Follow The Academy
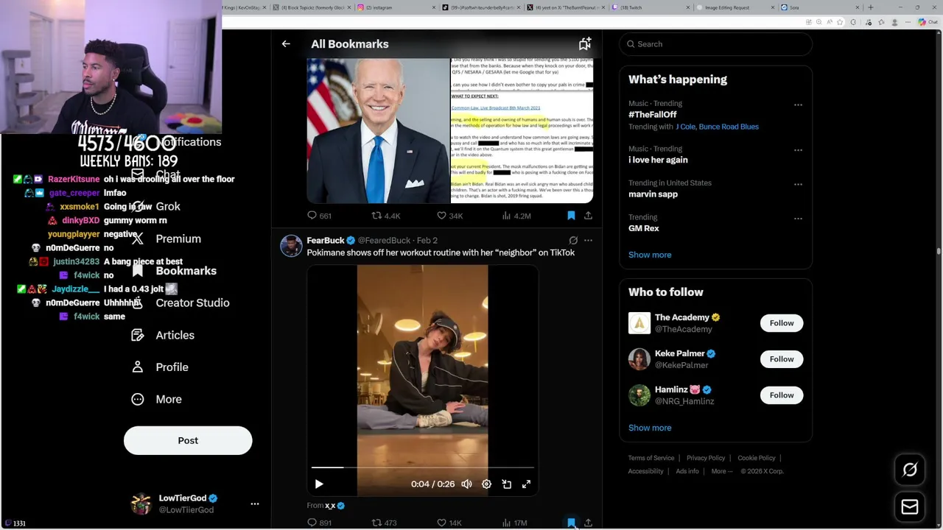This screenshot has width=943, height=530. [x=782, y=323]
